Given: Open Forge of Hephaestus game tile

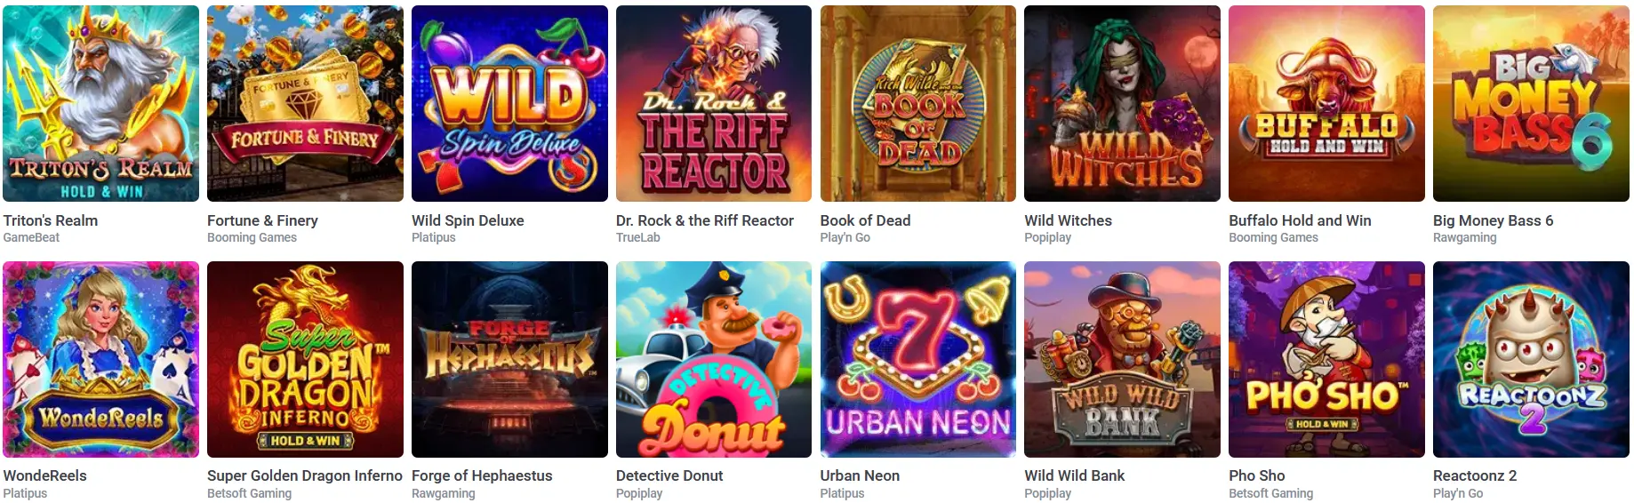Looking at the screenshot, I should [509, 359].
